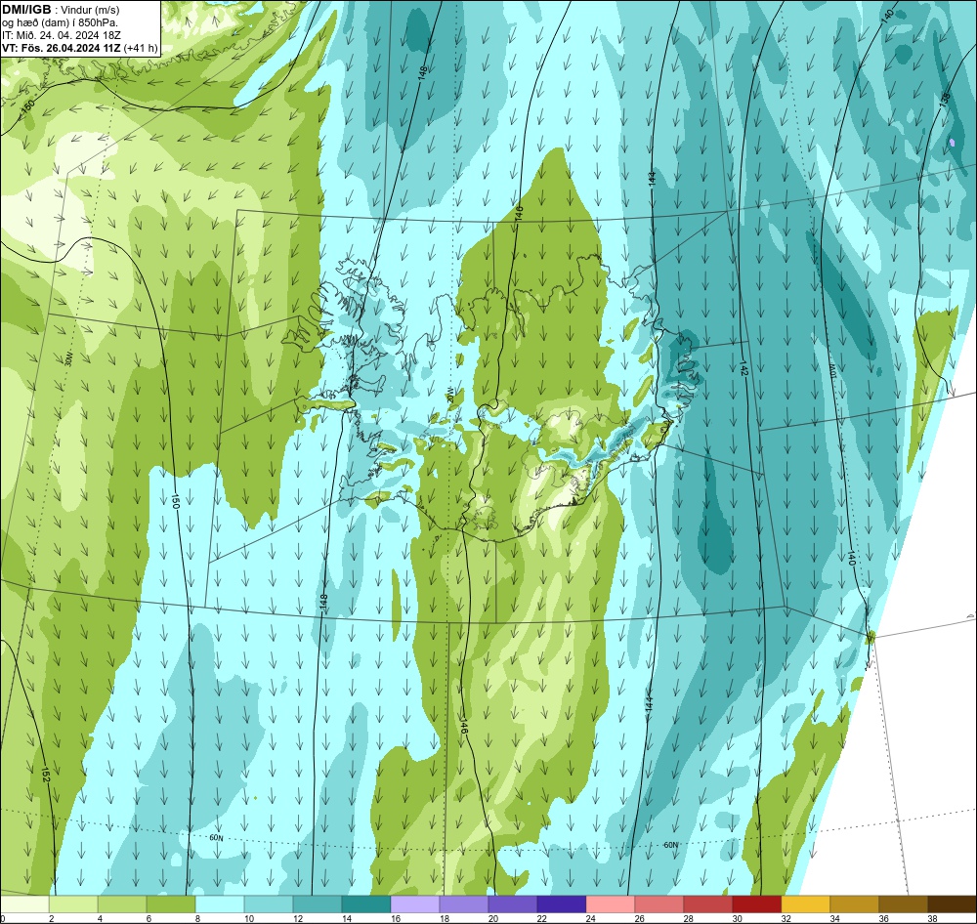
Task: Pick the pink 24–26 m/s legend swatch
Action: click(610, 904)
